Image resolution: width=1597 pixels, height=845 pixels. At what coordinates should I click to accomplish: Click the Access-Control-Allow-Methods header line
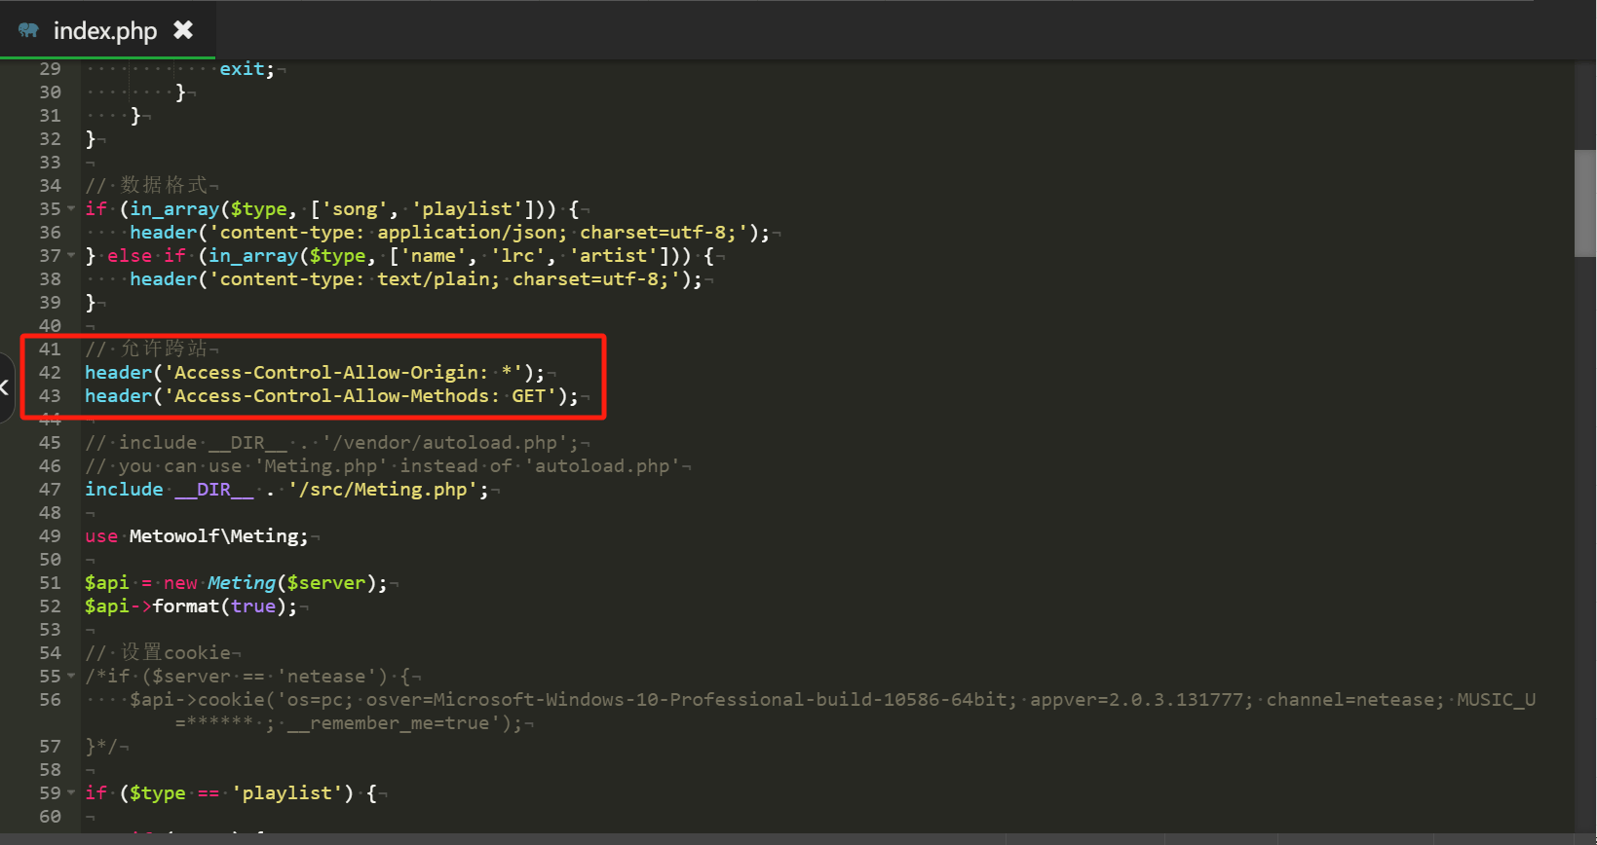(330, 396)
